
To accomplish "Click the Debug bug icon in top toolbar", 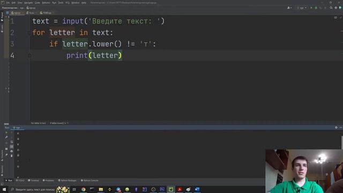I will pyautogui.click(x=316, y=8).
